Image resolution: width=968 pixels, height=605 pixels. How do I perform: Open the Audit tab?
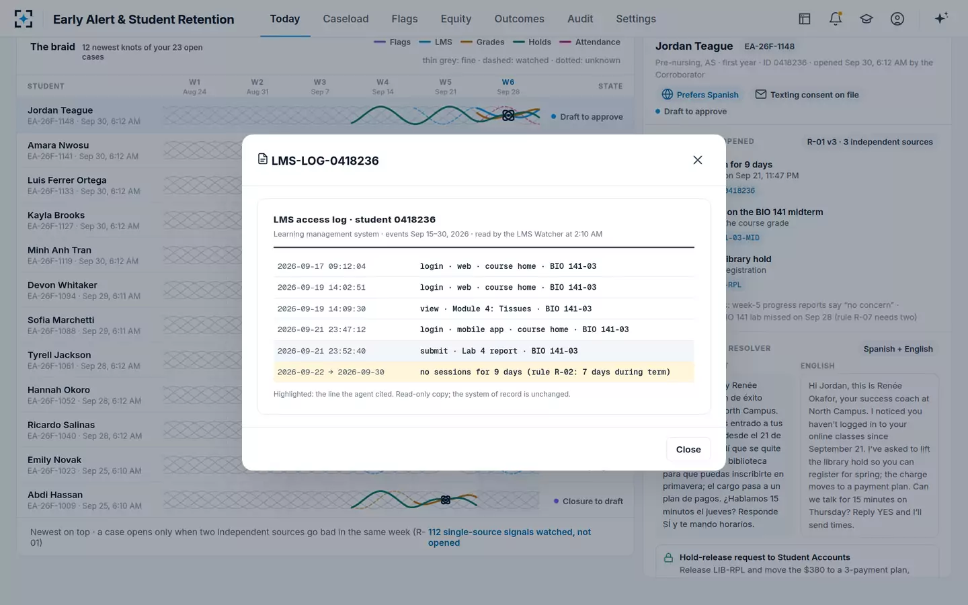[580, 19]
